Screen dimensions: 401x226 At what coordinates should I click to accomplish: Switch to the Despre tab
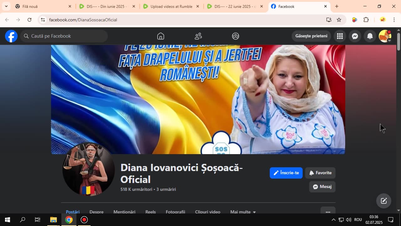tap(96, 212)
